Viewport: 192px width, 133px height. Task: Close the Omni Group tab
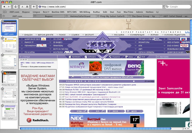[x=130, y=16]
